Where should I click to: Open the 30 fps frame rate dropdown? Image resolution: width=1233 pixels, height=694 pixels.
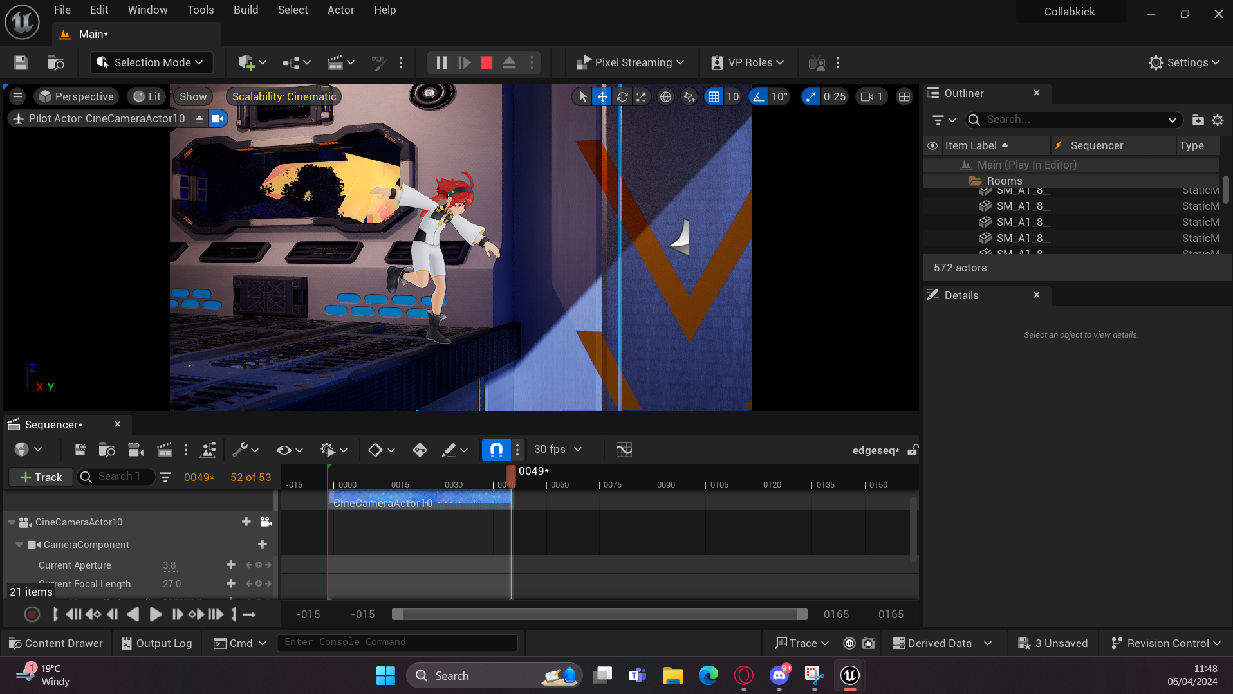pos(558,449)
